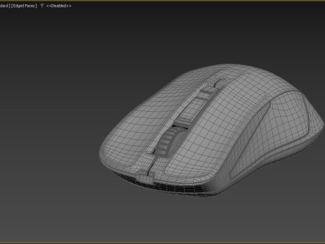The height and width of the screenshot is (244, 325).
Task: Open the <<Disabled>> viewport filter label
Action: 59,6
